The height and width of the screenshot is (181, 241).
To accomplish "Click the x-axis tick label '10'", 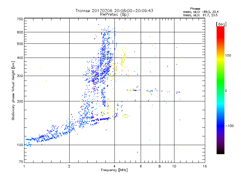I will coord(174,166).
